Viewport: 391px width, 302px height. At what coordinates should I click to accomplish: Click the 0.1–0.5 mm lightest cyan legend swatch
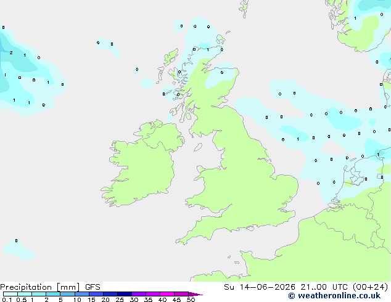pyautogui.click(x=10, y=294)
